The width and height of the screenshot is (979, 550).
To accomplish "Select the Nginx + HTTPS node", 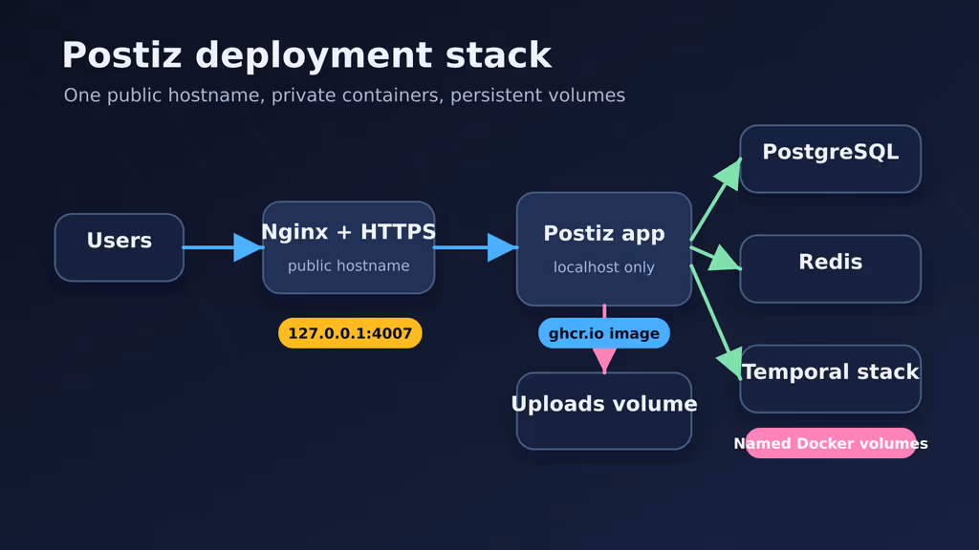I will 348,247.
